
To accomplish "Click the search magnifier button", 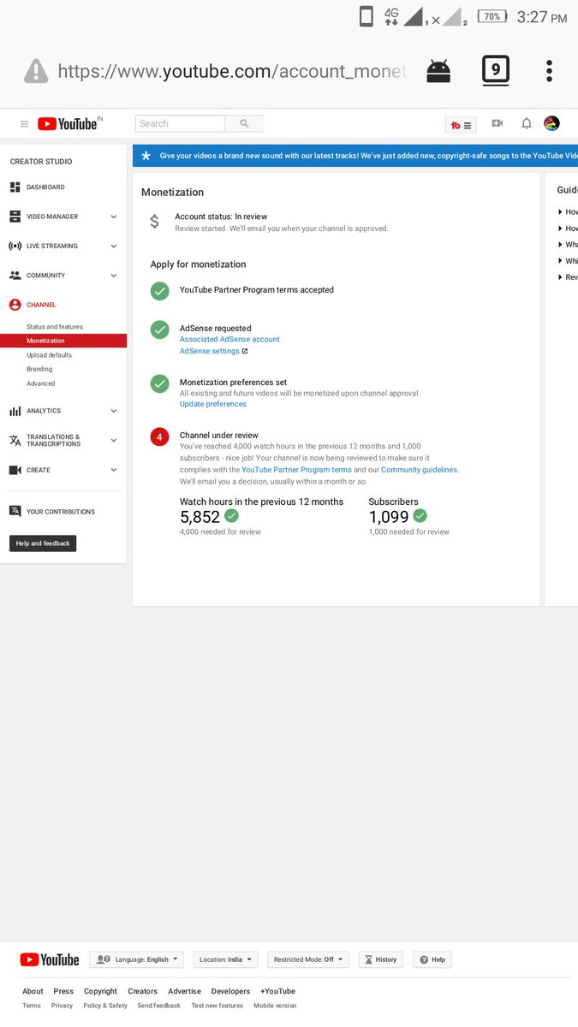I will tap(244, 123).
